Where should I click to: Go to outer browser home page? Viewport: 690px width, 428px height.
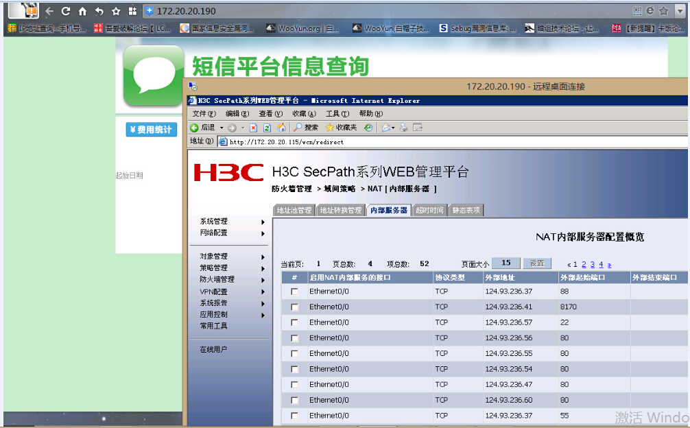tap(82, 11)
